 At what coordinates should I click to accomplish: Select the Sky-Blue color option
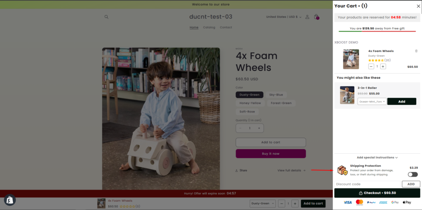tap(276, 95)
